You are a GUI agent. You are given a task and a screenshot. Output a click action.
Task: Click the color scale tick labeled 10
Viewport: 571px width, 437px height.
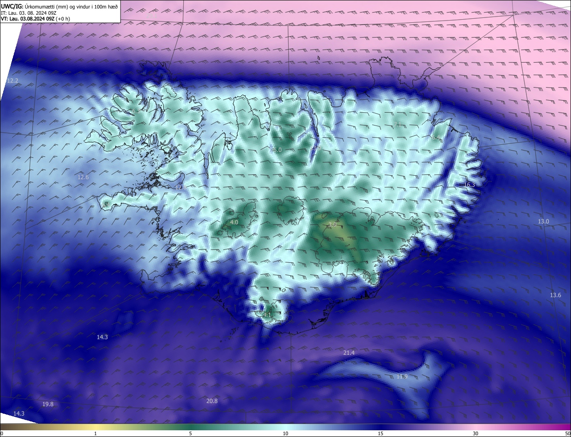click(285, 434)
